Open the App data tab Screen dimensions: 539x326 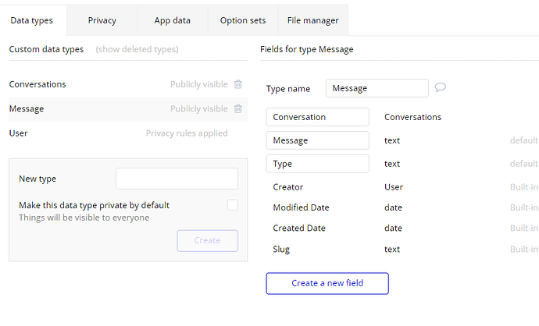tap(171, 20)
